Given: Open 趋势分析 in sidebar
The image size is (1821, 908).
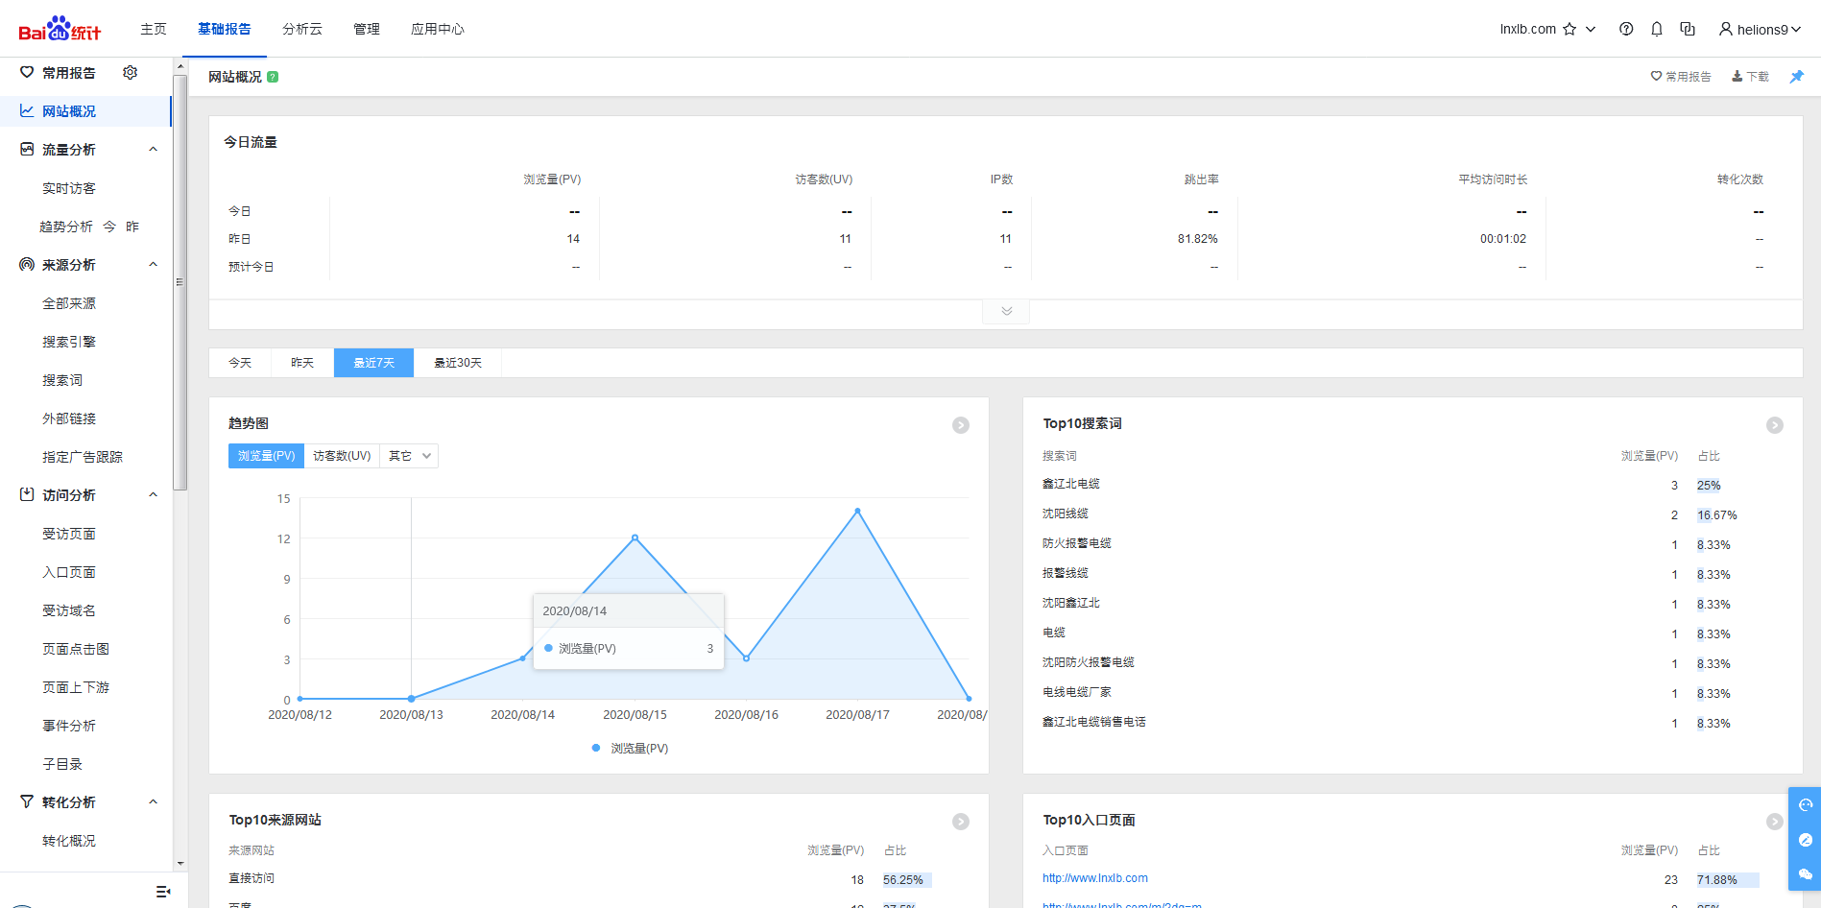Looking at the screenshot, I should coord(66,227).
